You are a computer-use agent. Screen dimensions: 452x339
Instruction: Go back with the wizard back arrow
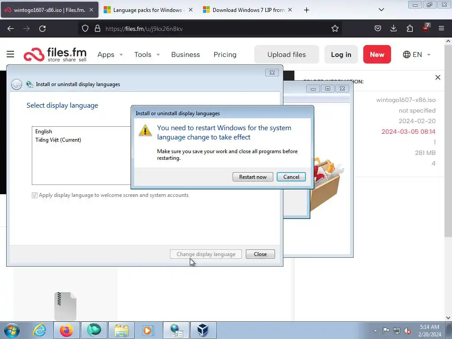[x=16, y=84]
